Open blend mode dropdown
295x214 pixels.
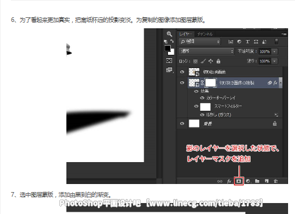[207, 51]
